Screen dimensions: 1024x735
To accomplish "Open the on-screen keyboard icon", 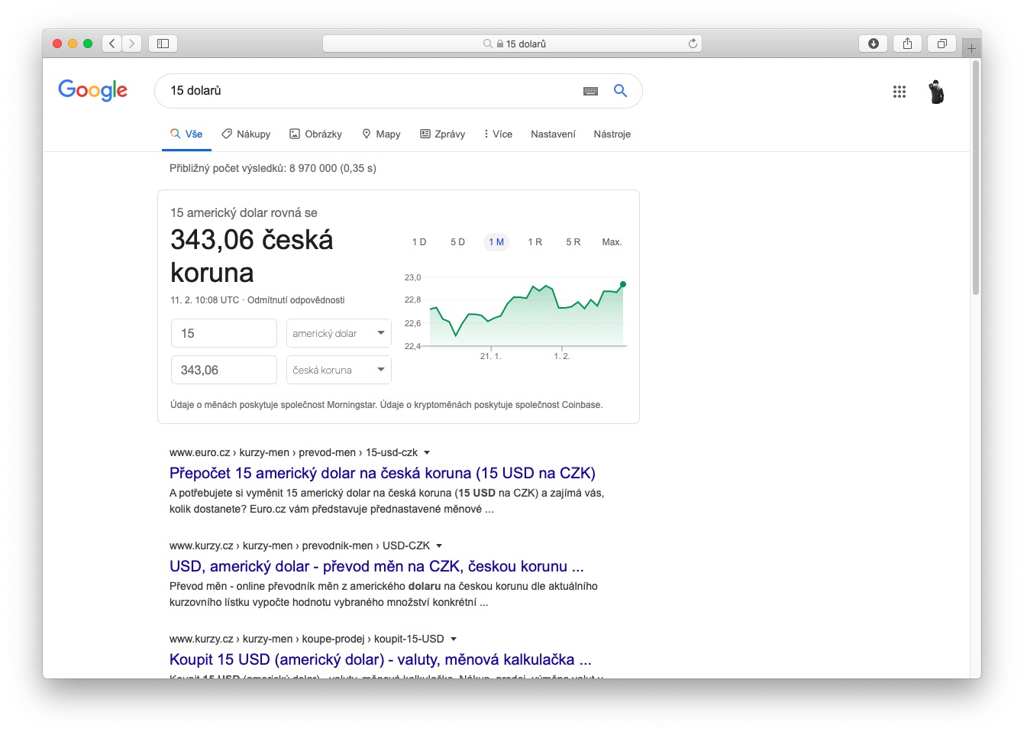I will [590, 91].
